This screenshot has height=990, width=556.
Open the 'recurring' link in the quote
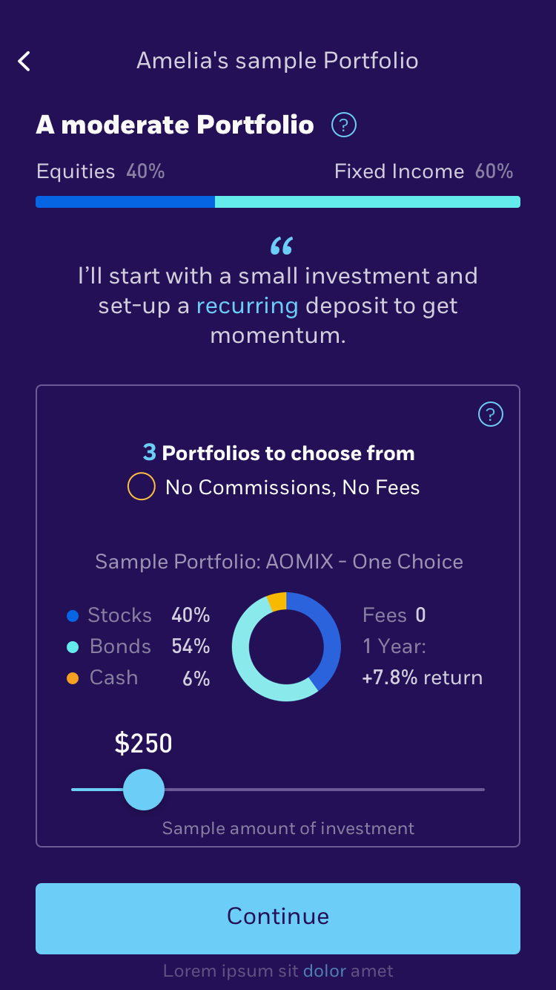tap(248, 305)
